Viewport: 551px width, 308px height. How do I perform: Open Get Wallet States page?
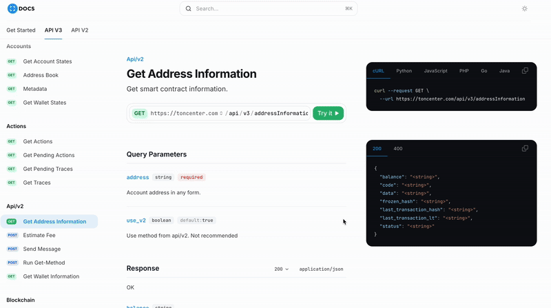pyautogui.click(x=45, y=102)
